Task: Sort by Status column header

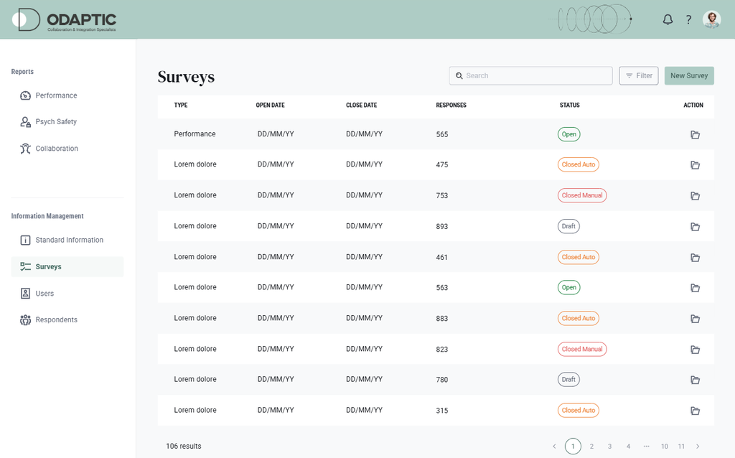Action: point(569,105)
